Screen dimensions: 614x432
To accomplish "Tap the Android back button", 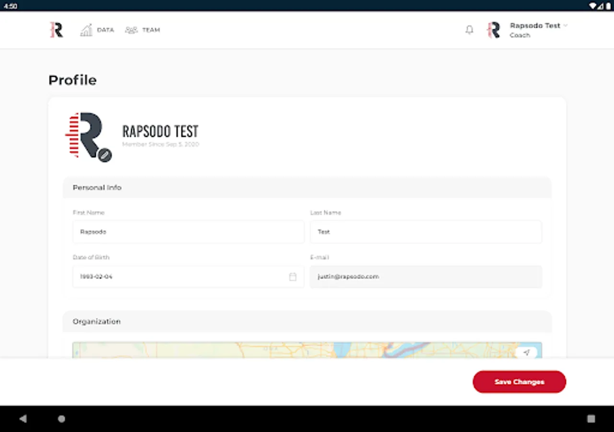I will tap(23, 419).
